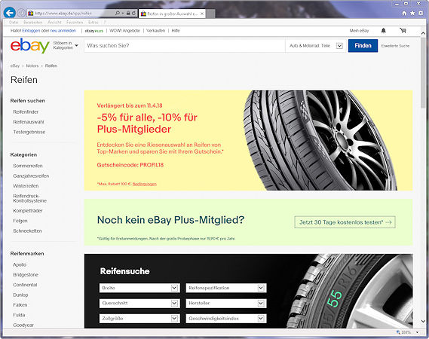Click the site favicon in address bar

[31, 13]
